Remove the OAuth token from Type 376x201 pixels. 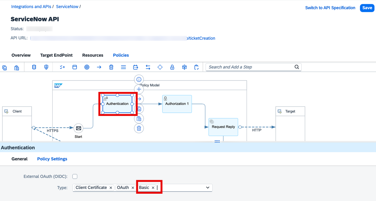[x=133, y=188]
